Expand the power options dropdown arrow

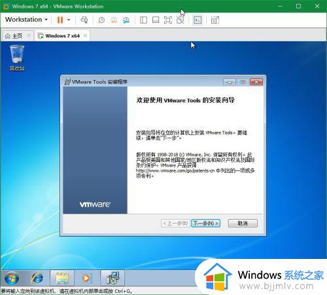click(69, 20)
